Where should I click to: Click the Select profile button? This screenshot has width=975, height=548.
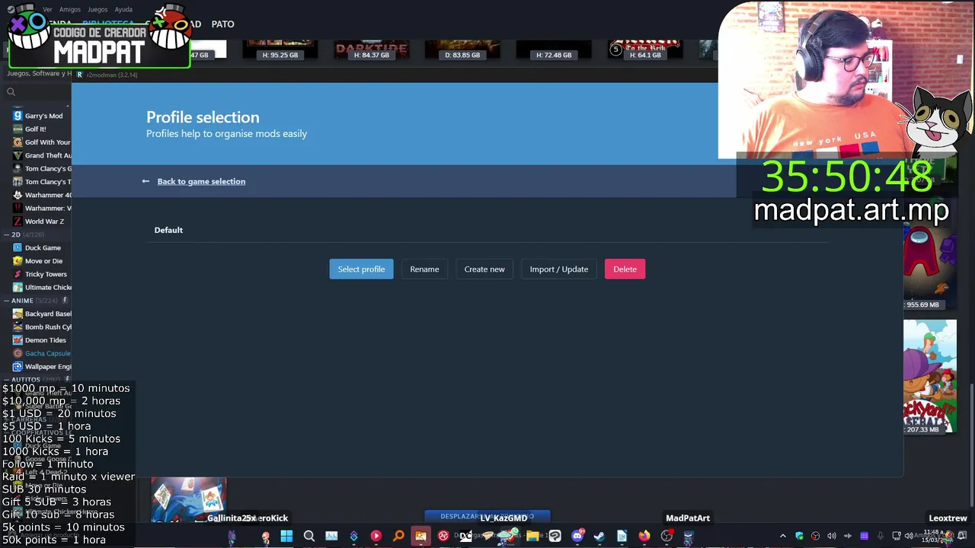(361, 269)
